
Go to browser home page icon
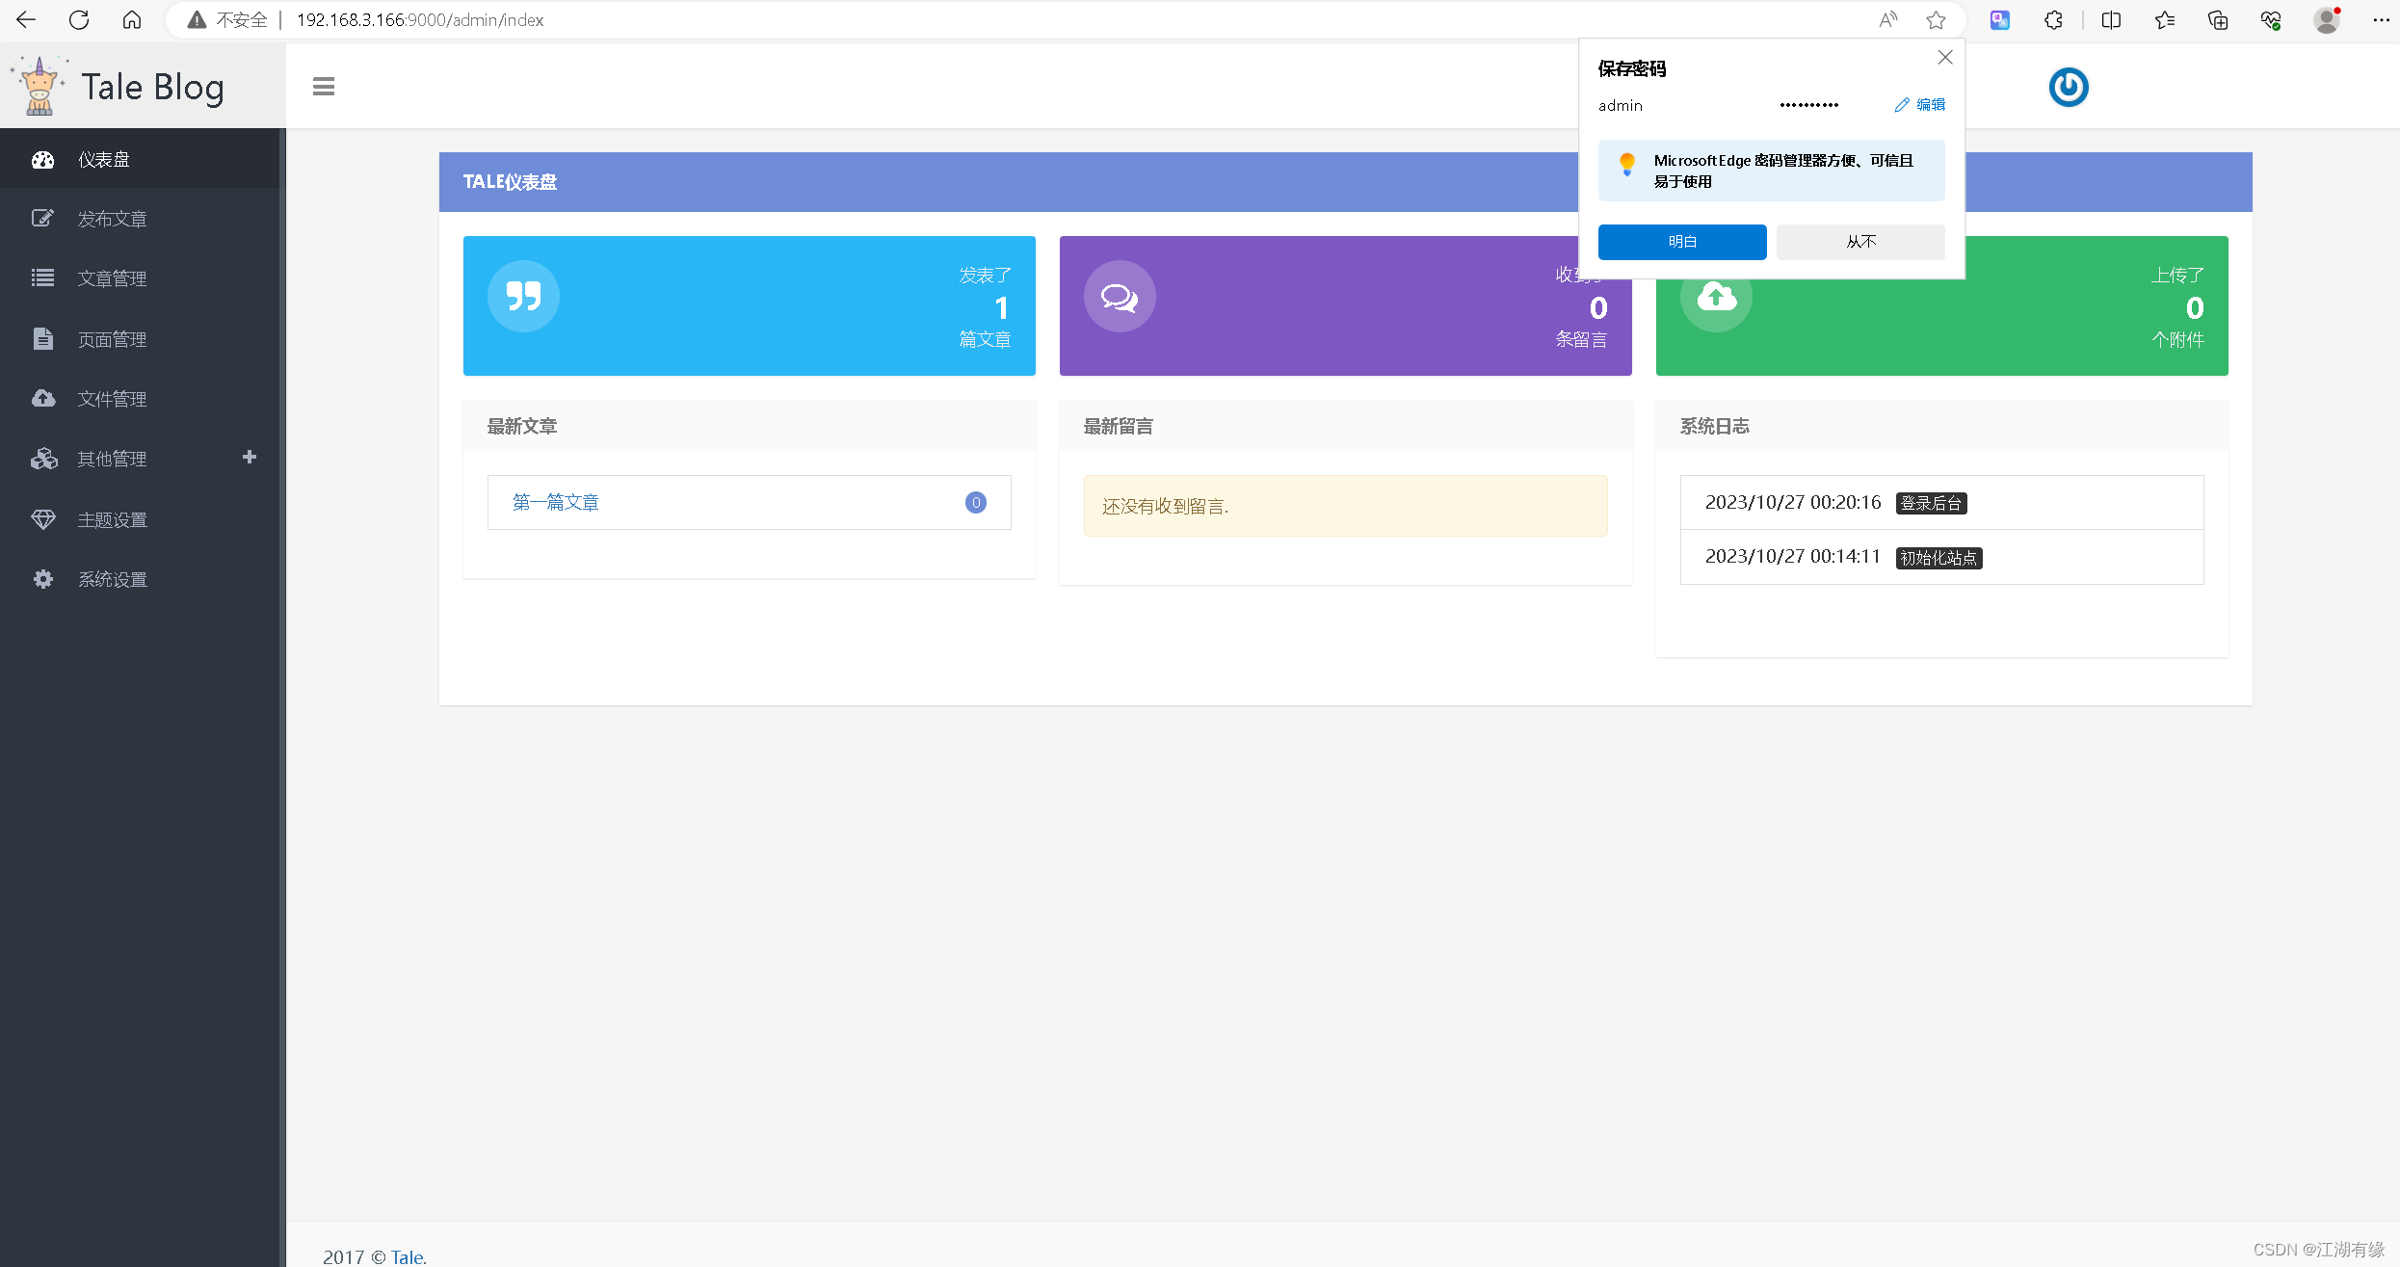tap(132, 19)
